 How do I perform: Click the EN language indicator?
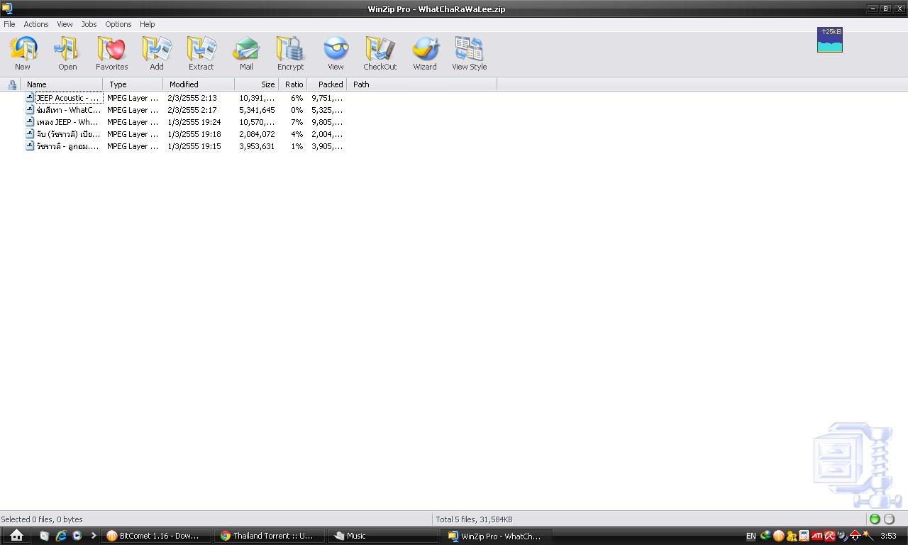click(x=751, y=536)
